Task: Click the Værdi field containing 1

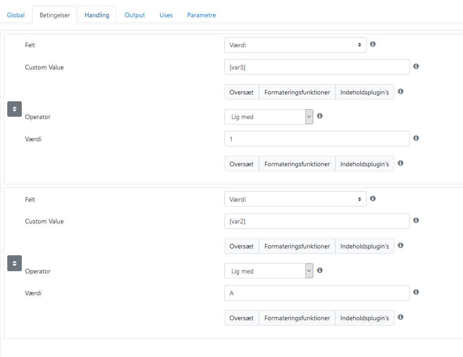Action: click(x=317, y=139)
